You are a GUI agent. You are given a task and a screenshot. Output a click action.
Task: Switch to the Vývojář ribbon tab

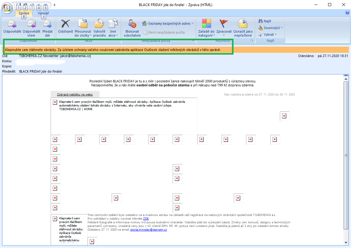tap(43, 13)
